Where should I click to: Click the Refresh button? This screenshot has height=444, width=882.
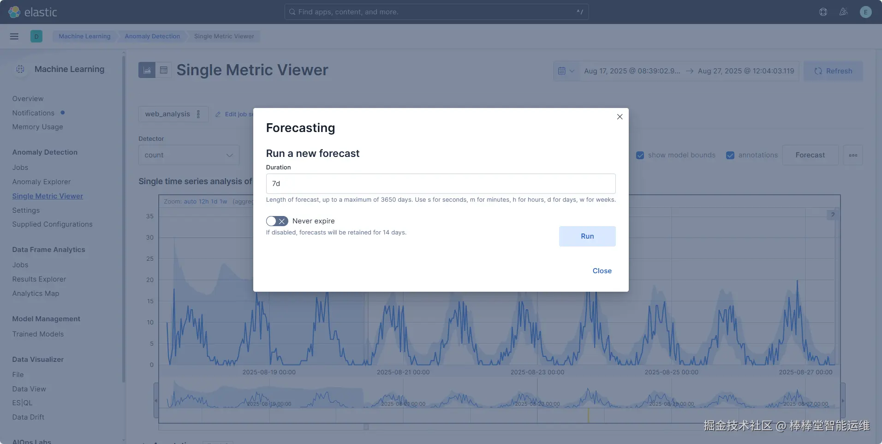pyautogui.click(x=833, y=71)
